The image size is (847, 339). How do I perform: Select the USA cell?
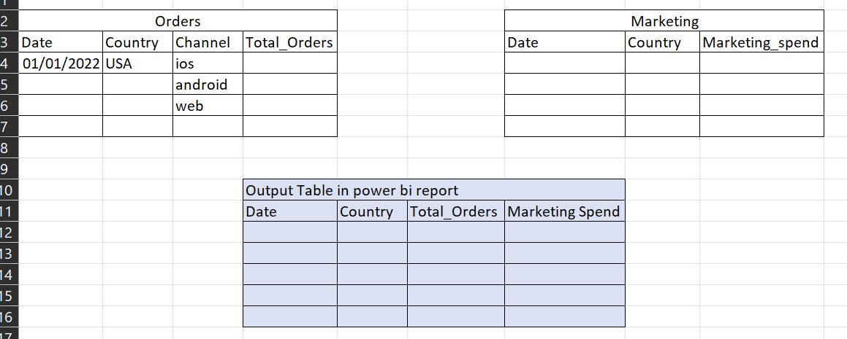coord(137,63)
